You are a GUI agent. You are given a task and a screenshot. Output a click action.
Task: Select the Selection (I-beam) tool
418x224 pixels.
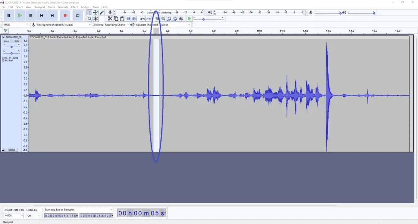click(x=89, y=13)
